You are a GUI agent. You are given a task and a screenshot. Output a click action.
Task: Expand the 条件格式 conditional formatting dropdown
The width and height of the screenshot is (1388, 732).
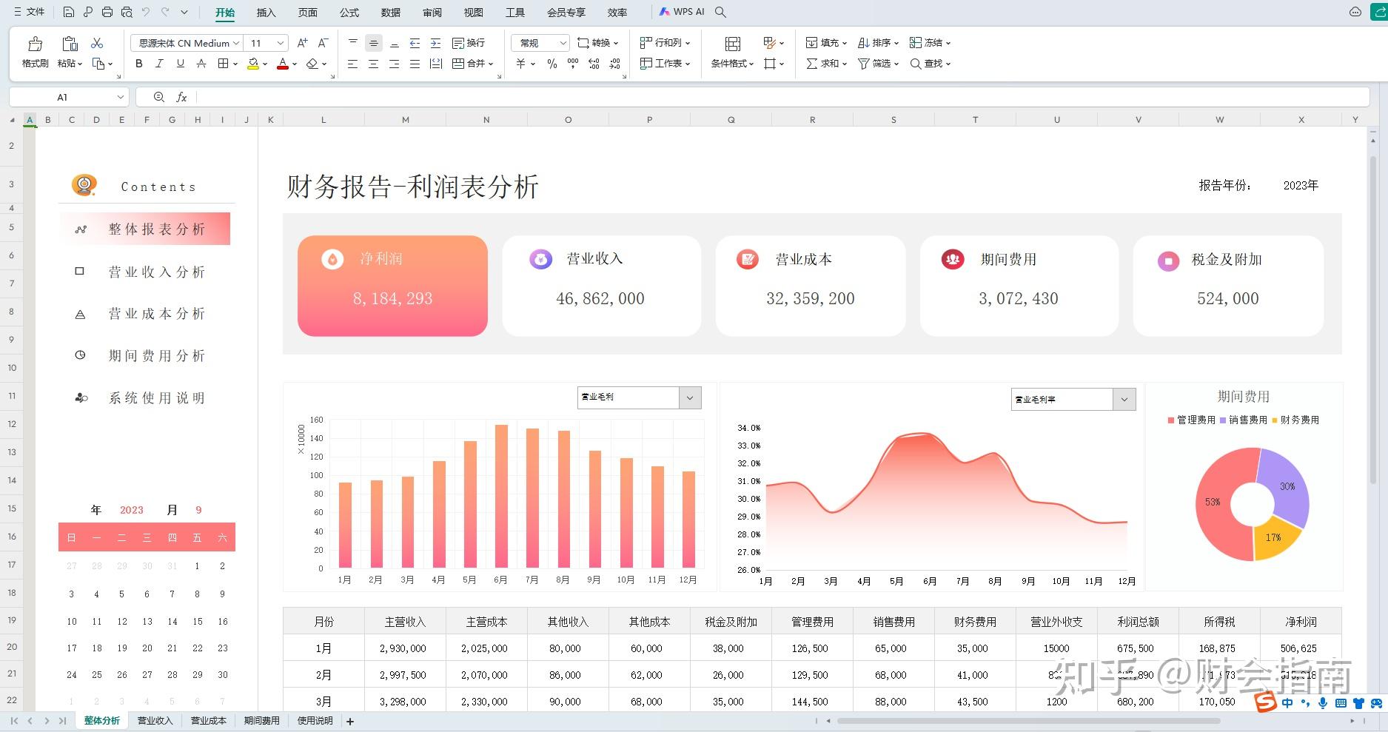[751, 64]
